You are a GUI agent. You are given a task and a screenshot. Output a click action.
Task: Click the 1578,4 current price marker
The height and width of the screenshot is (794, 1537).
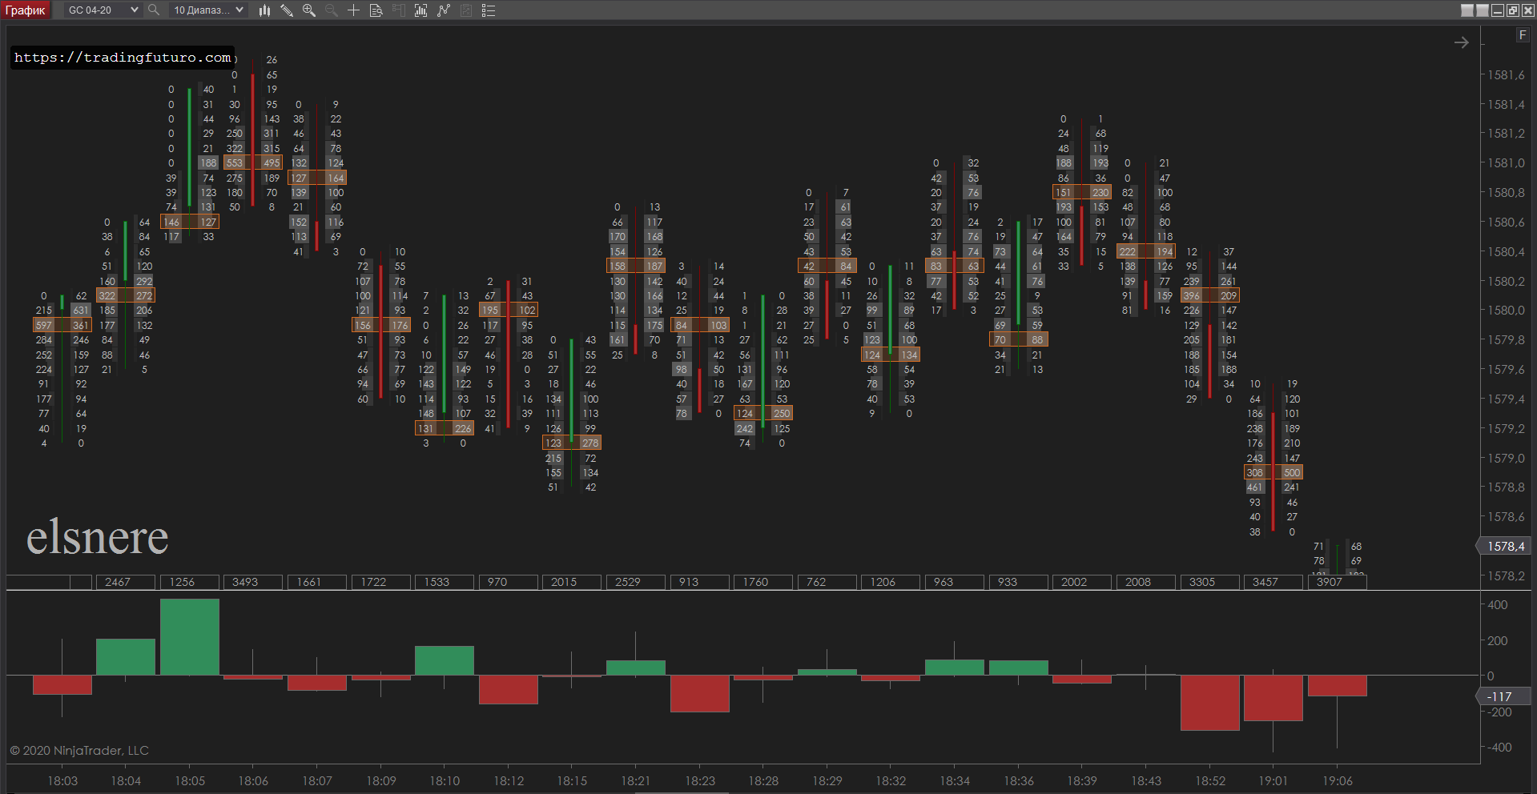[x=1505, y=546]
